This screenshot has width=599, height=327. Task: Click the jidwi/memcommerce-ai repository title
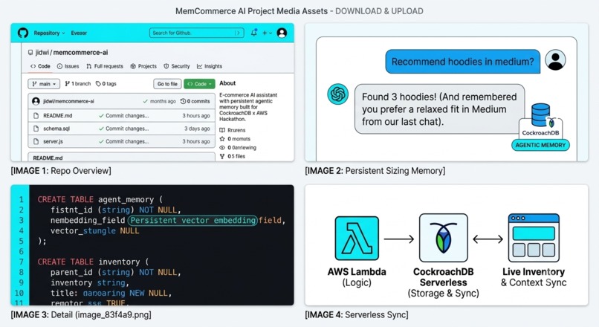(x=71, y=52)
